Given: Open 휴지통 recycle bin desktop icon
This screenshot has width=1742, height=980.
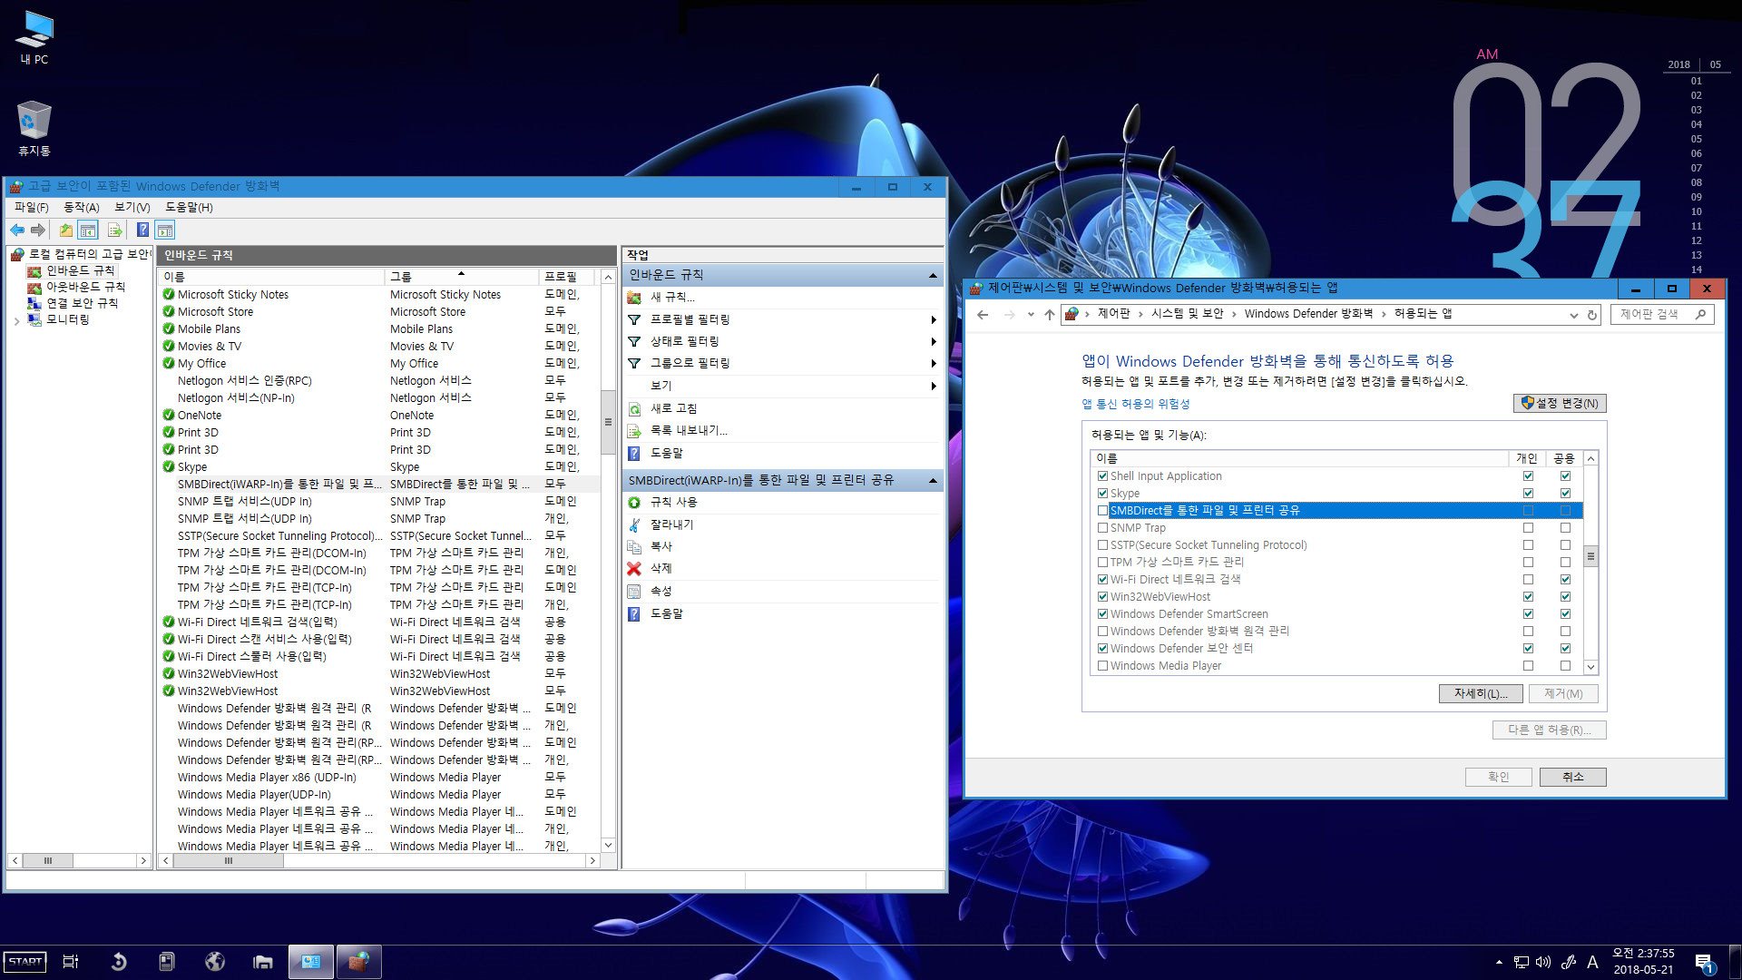Looking at the screenshot, I should [x=34, y=128].
